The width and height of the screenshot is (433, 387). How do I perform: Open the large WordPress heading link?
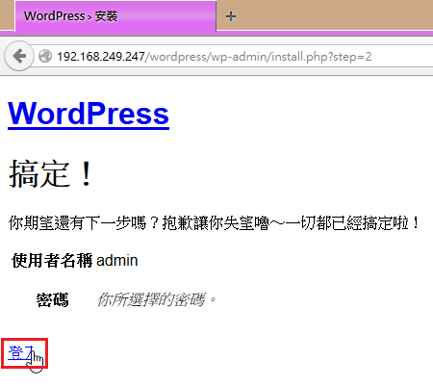[x=89, y=114]
